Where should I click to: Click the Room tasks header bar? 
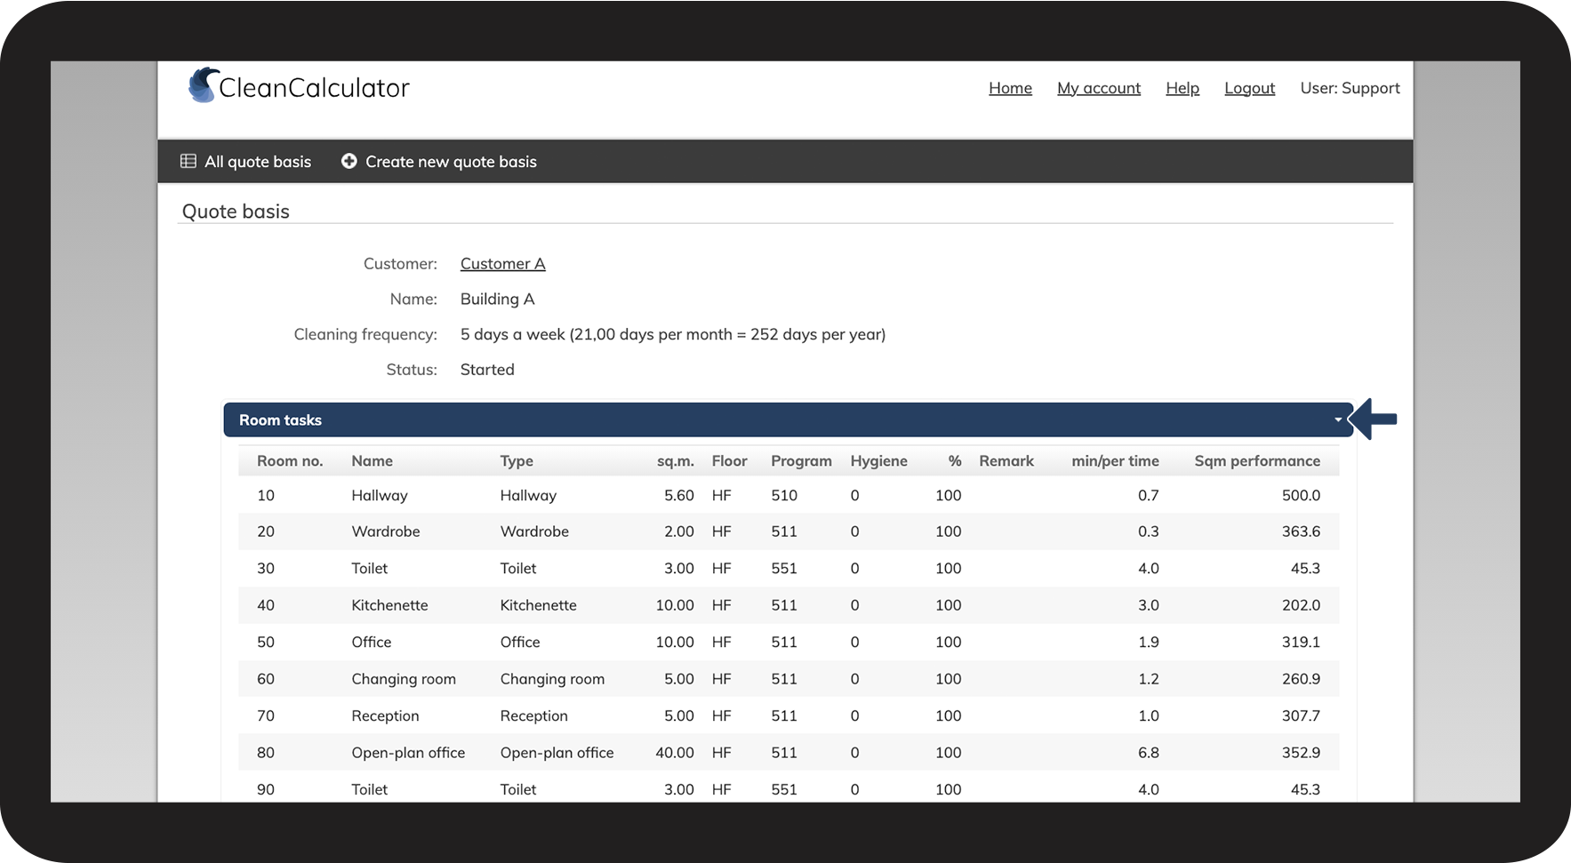(x=782, y=420)
